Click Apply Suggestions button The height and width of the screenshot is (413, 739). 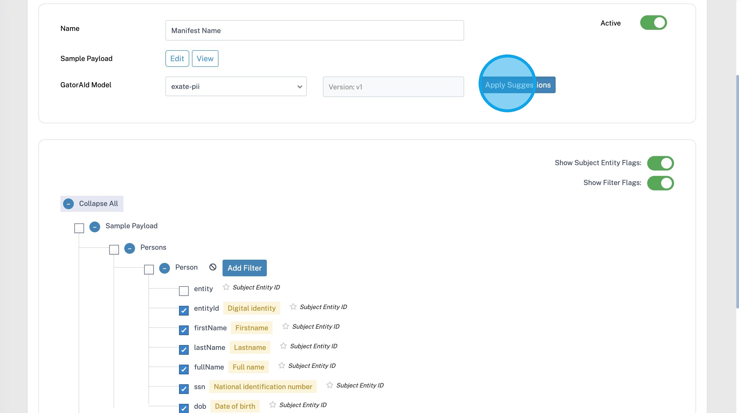click(518, 85)
